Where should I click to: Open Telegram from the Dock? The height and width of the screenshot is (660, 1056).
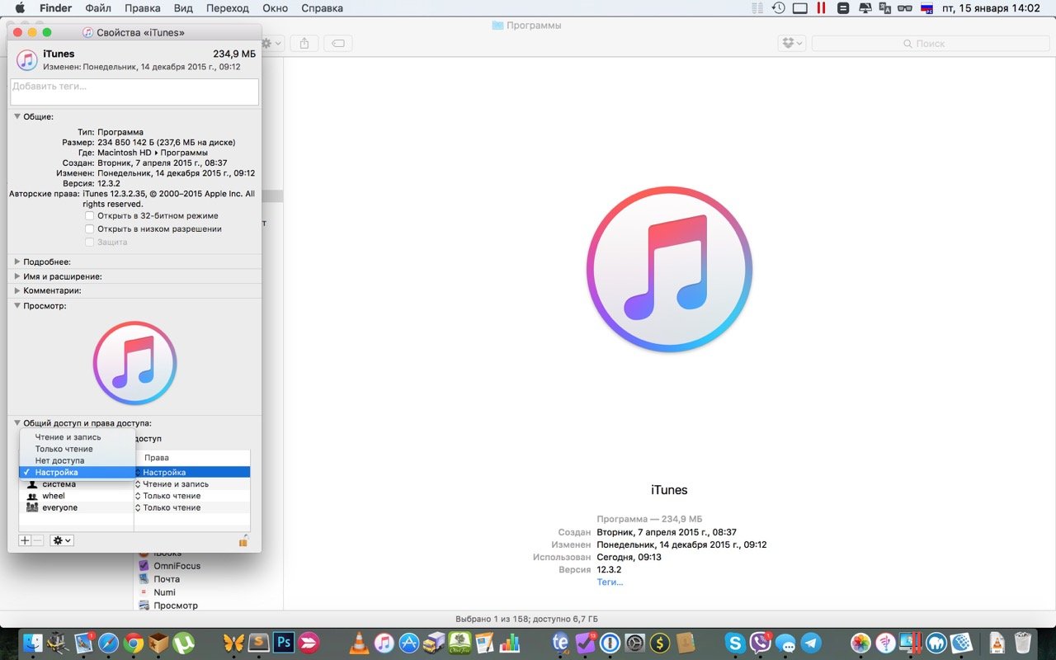click(x=811, y=643)
